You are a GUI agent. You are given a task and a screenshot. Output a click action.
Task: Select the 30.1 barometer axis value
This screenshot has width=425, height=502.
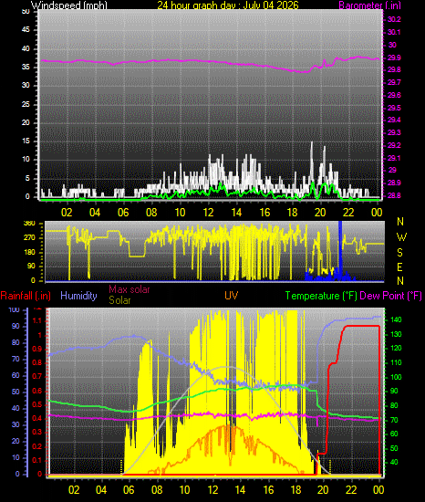[x=394, y=32]
